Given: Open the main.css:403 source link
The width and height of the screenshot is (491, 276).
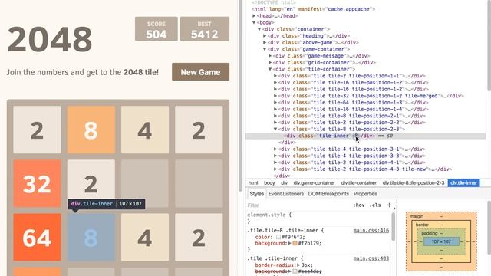Looking at the screenshot, I should coord(371,258).
